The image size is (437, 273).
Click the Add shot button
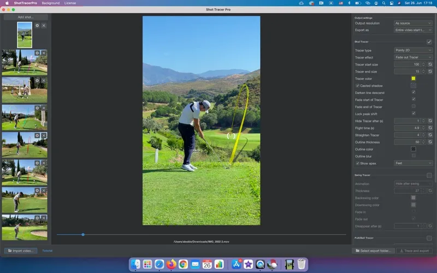pyautogui.click(x=26, y=17)
